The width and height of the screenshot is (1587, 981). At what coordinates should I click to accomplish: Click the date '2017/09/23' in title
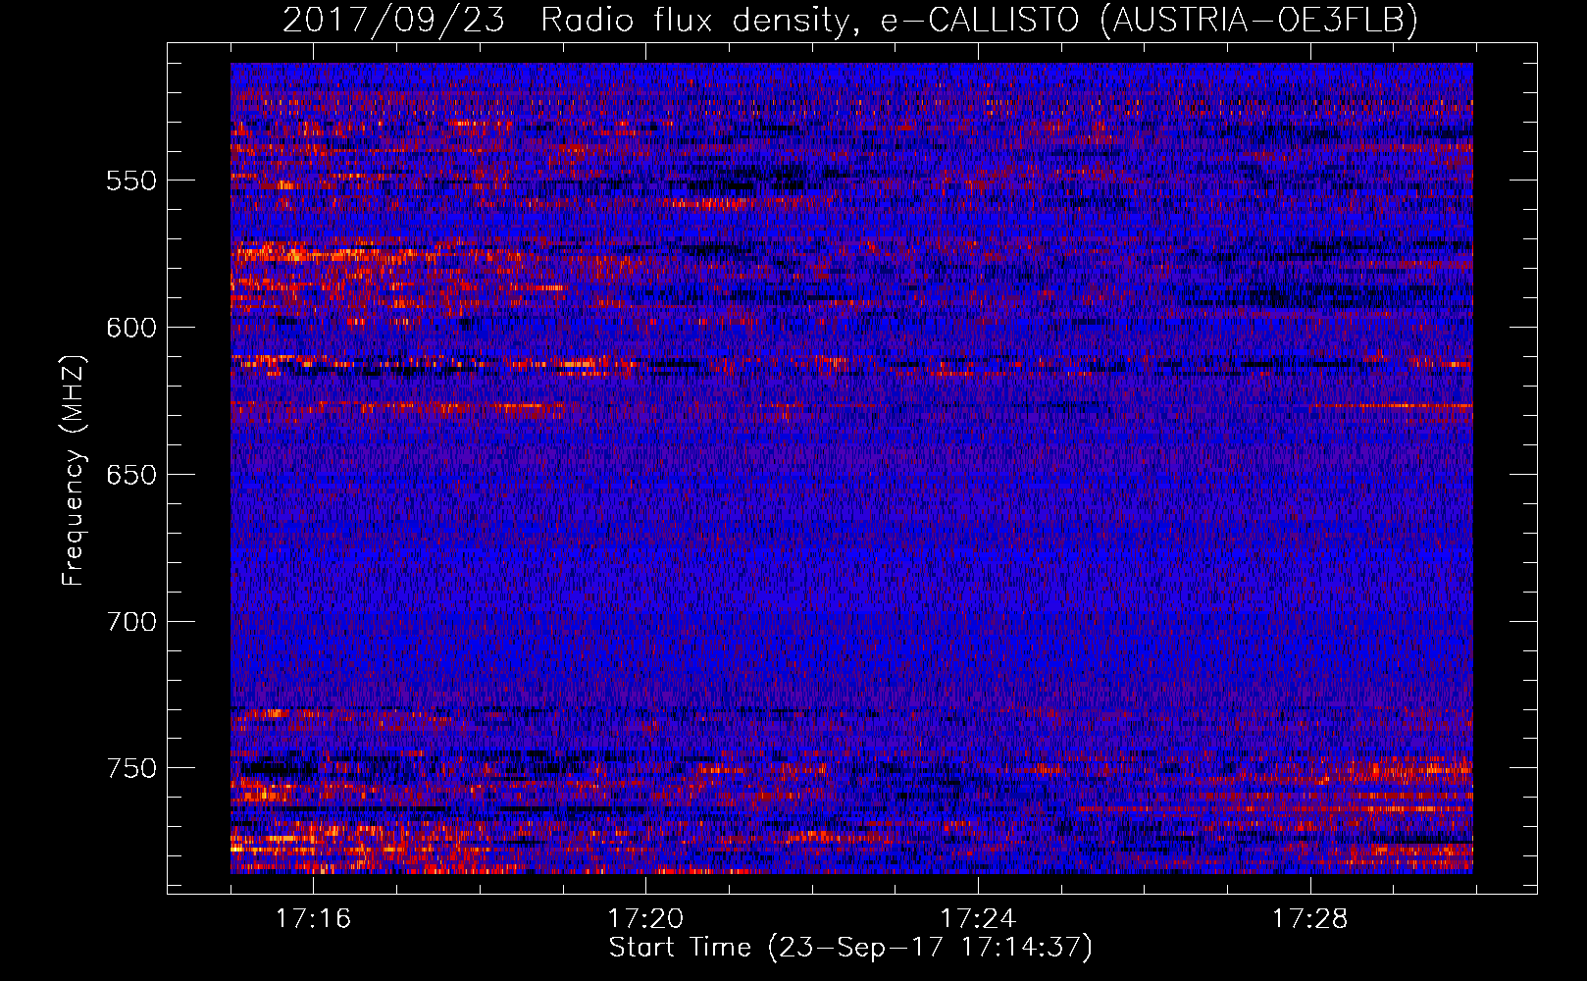tap(393, 20)
